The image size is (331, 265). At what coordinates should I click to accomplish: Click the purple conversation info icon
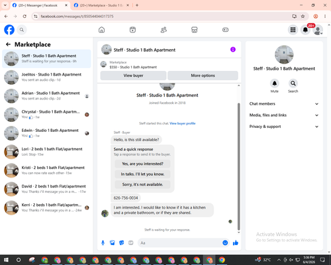coord(233,50)
